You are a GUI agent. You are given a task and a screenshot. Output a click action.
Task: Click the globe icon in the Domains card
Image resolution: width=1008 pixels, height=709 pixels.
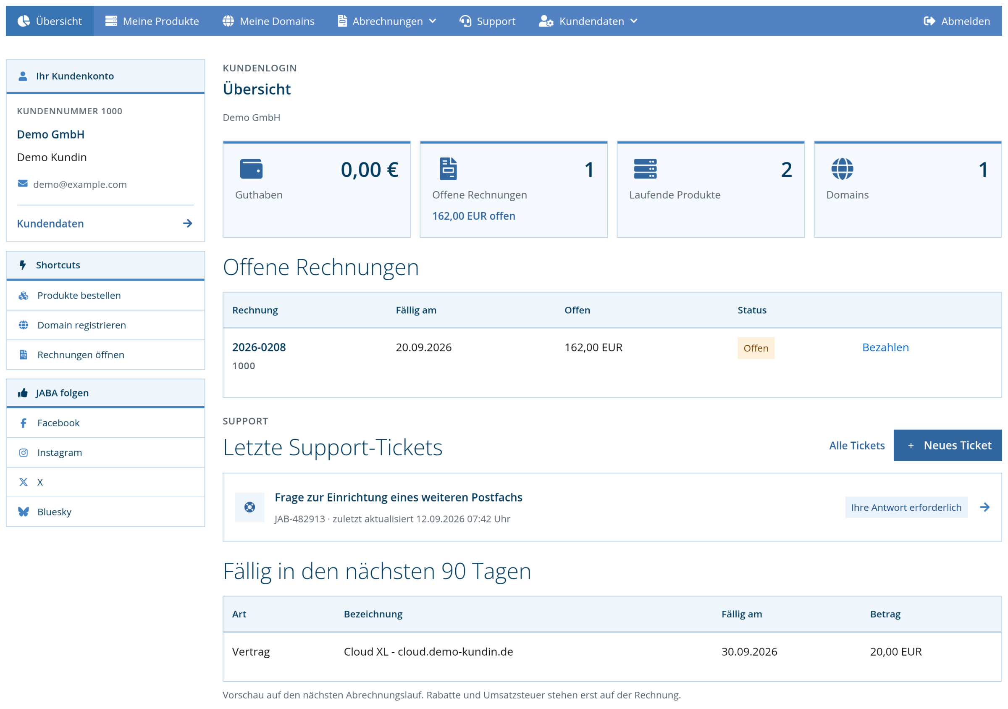[x=843, y=169]
